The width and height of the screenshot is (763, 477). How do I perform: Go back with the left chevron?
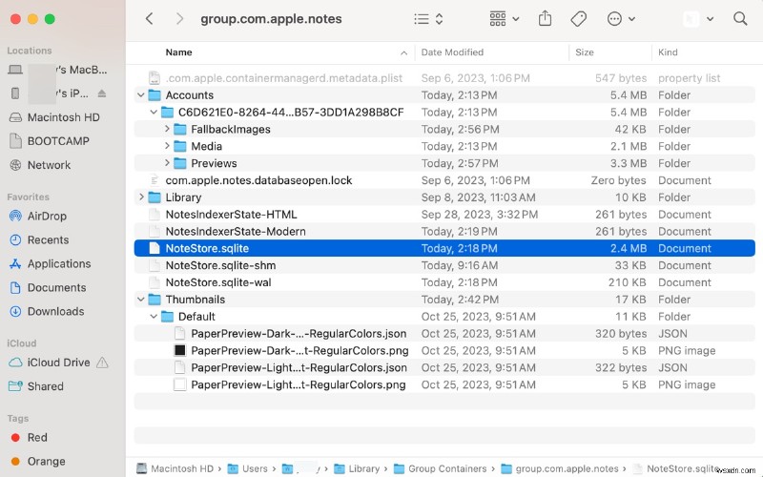point(150,19)
